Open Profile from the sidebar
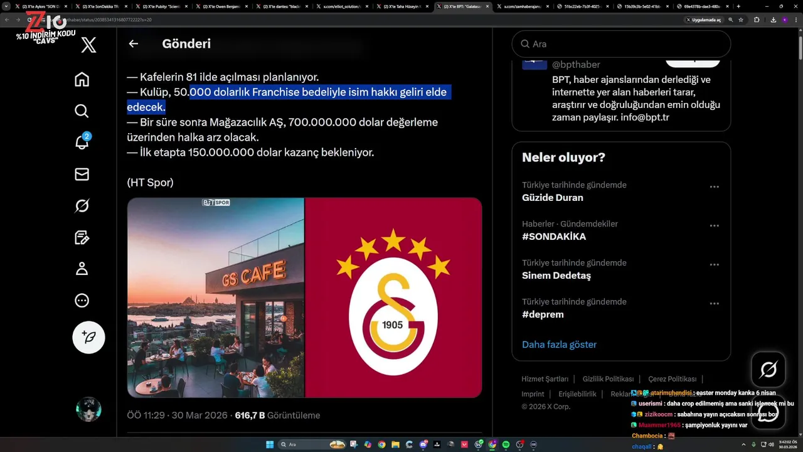Screen dimensions: 803x452 coord(82,269)
